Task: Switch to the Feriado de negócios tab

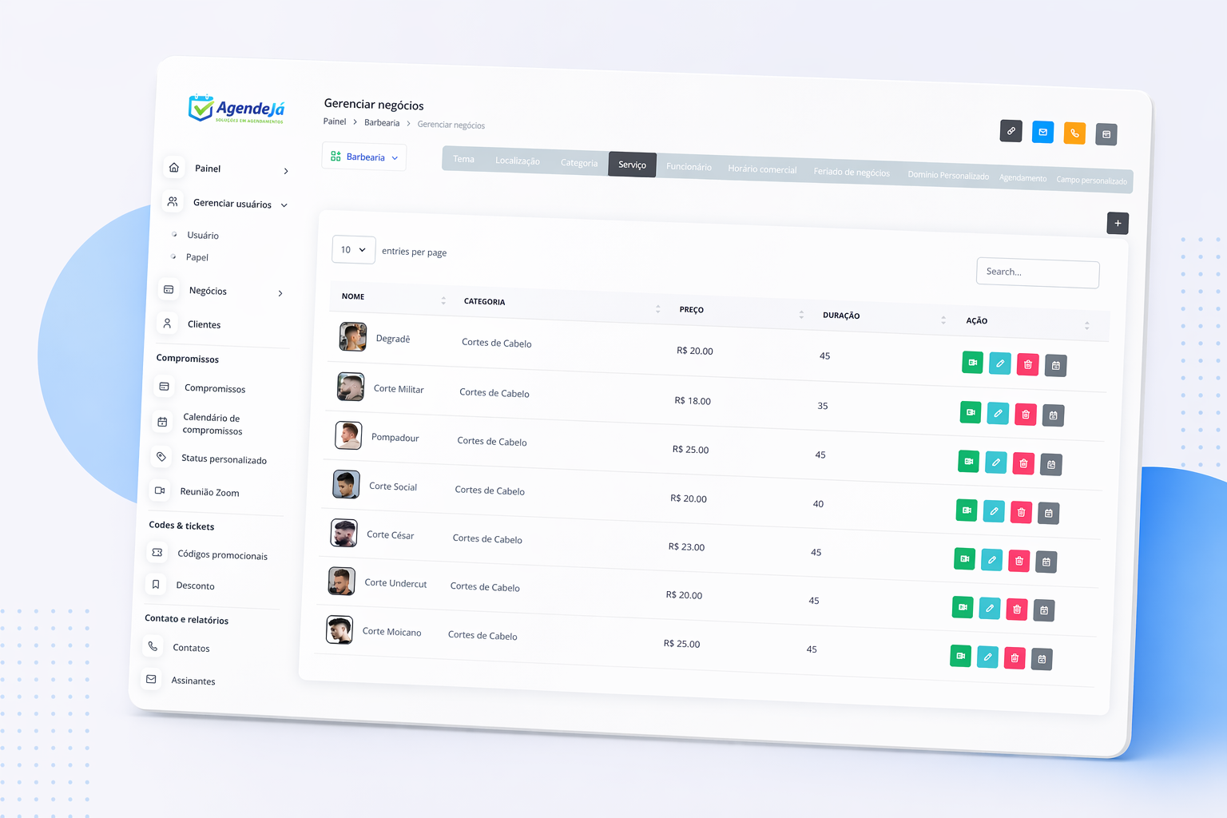Action: (x=852, y=173)
